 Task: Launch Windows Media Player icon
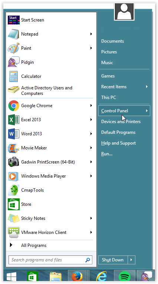[x=14, y=176]
